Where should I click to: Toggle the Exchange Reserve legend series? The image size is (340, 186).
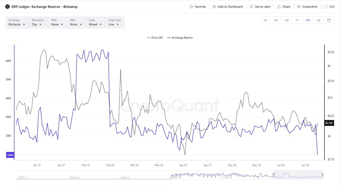pos(180,38)
